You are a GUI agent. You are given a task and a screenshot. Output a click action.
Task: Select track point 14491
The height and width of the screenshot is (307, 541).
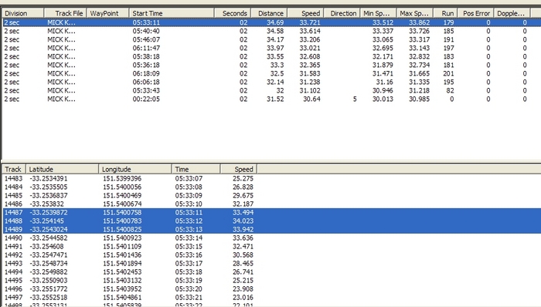[272, 246]
